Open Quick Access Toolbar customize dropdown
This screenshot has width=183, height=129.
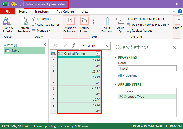(21, 5)
